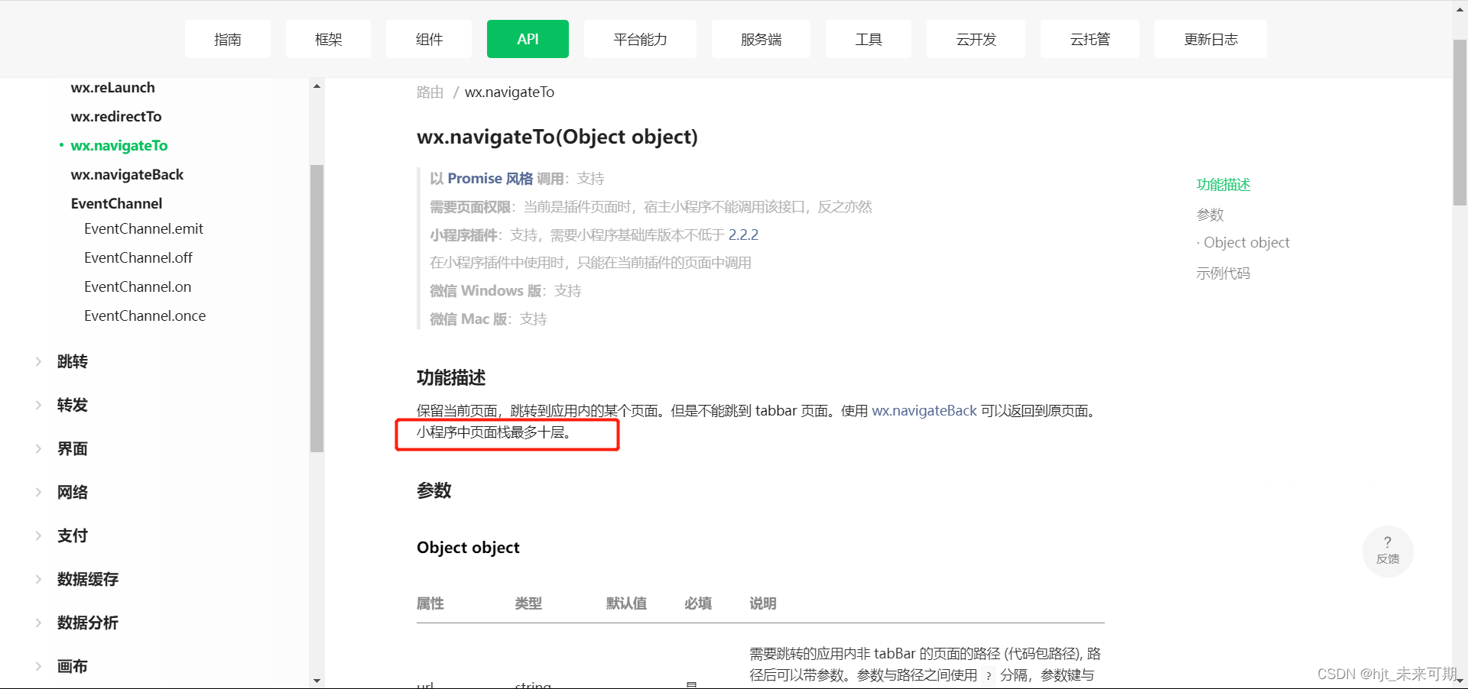The image size is (1468, 689).
Task: Switch to the 组件 tab
Action: click(x=428, y=38)
